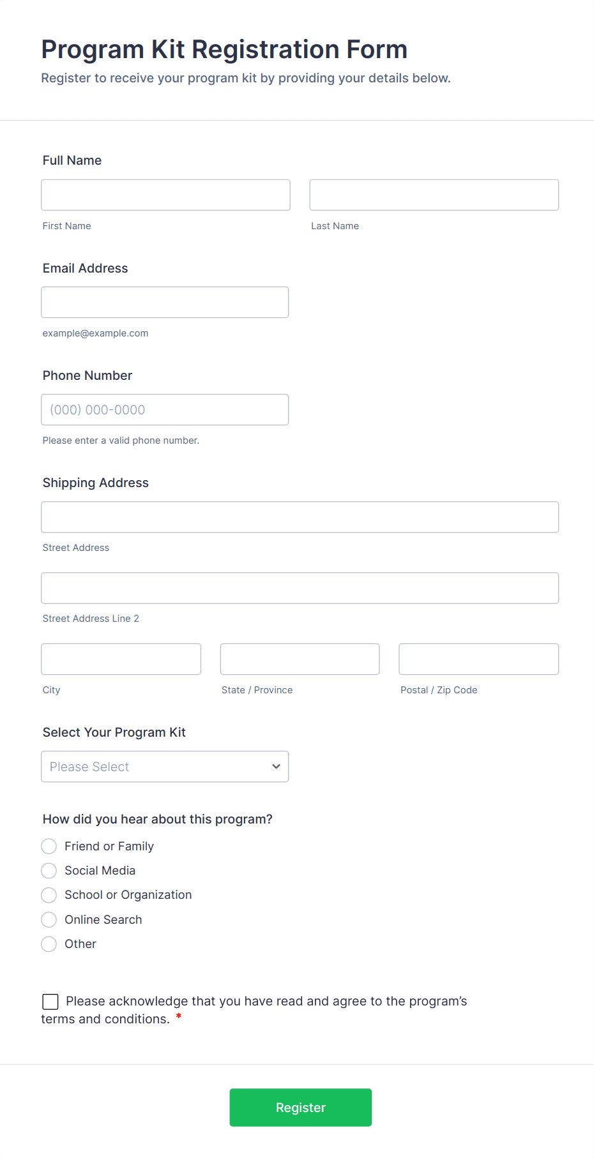Click the Street Address input box
Viewport: 594px width, 1158px height.
[x=300, y=517]
